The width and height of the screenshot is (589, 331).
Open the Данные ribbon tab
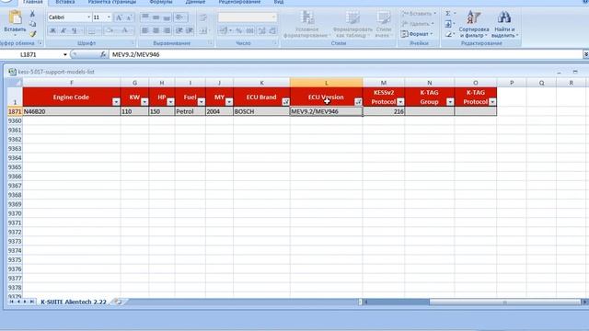(x=195, y=2)
